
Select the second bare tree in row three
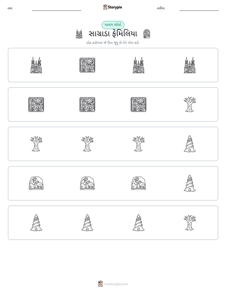click(87, 144)
